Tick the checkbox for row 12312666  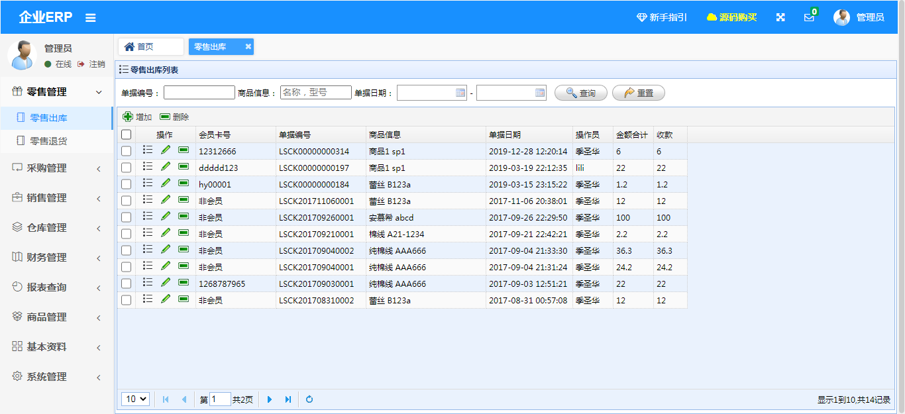pos(127,151)
